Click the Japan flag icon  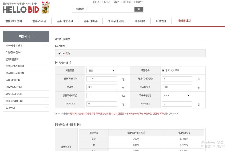pos(64,54)
